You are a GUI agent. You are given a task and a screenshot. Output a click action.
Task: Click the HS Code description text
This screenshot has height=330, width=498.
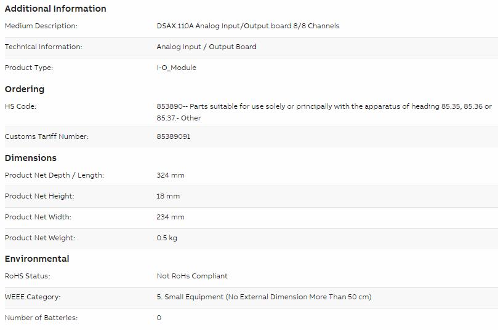(x=324, y=112)
